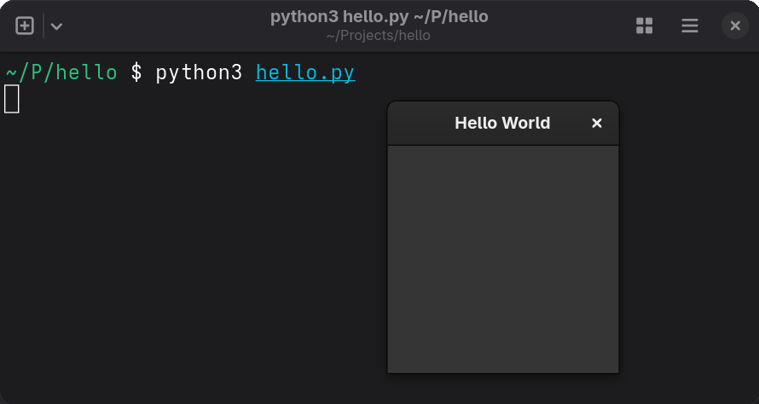Click the dollar sign prompt symbol
The image size is (759, 404).
tap(136, 72)
